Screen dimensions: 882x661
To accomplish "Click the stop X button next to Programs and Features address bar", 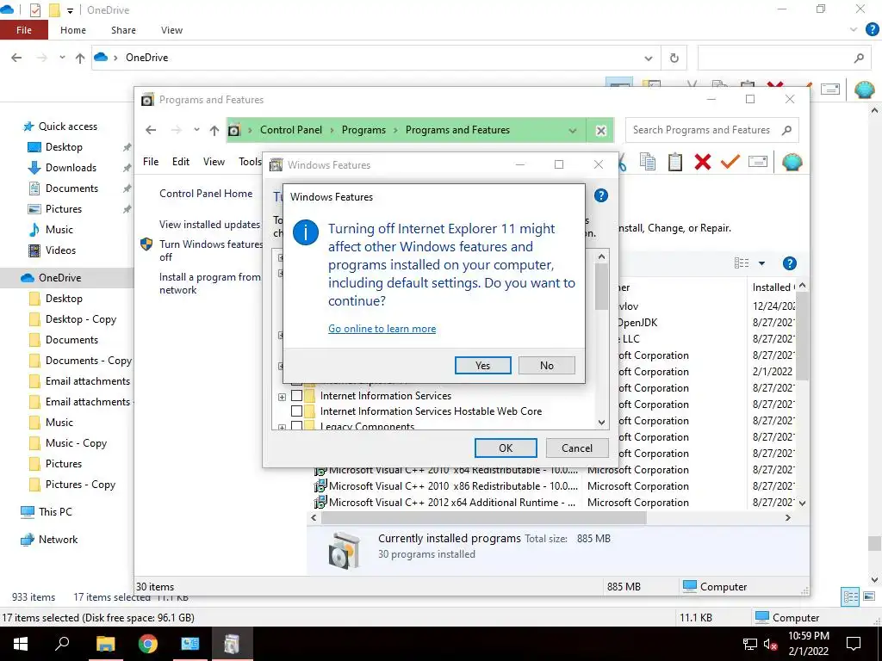I will [600, 131].
